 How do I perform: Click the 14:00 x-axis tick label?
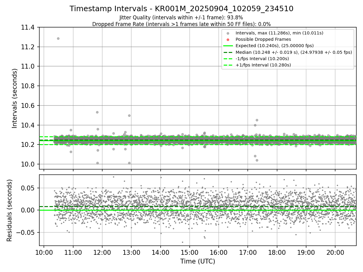pos(160,253)
